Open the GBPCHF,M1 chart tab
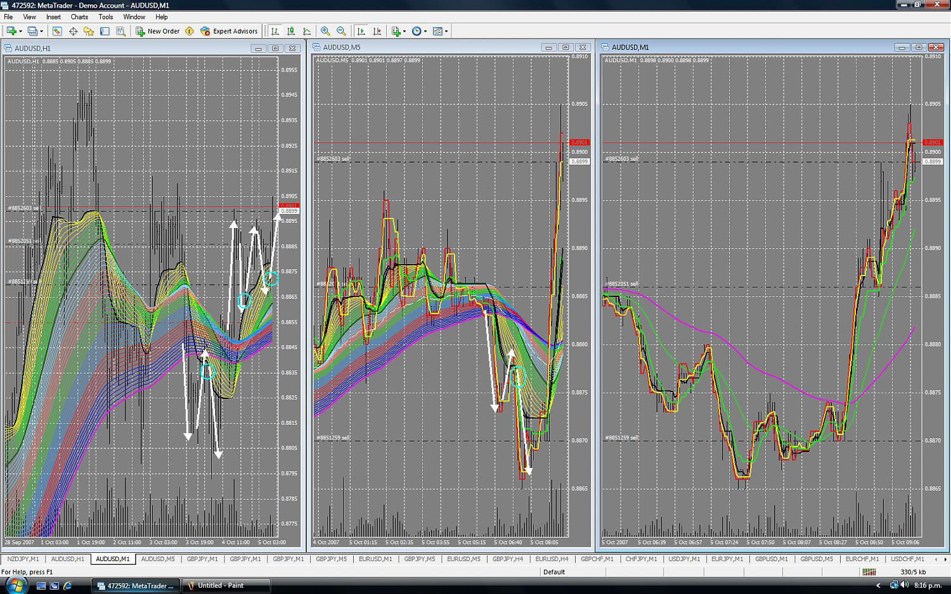 [597, 559]
